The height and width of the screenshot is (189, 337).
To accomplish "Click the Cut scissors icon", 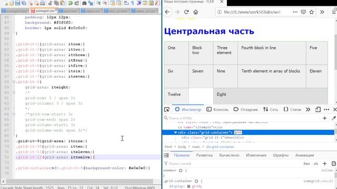I will [x=50, y=3].
